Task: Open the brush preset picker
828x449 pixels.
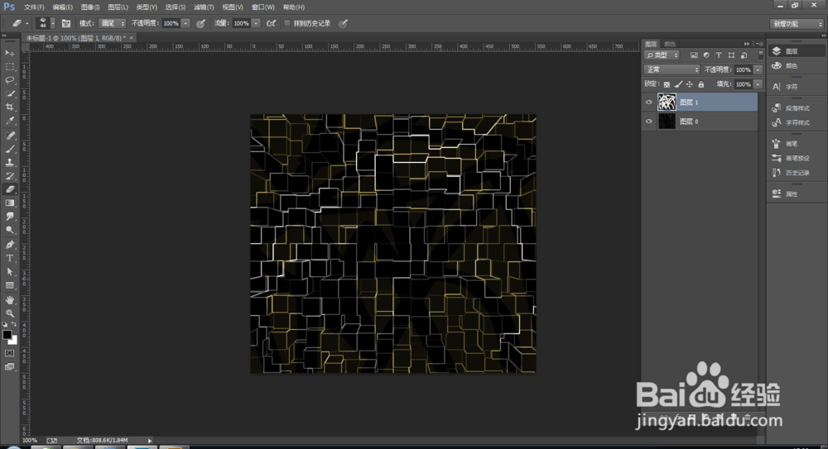Action: tap(45, 23)
